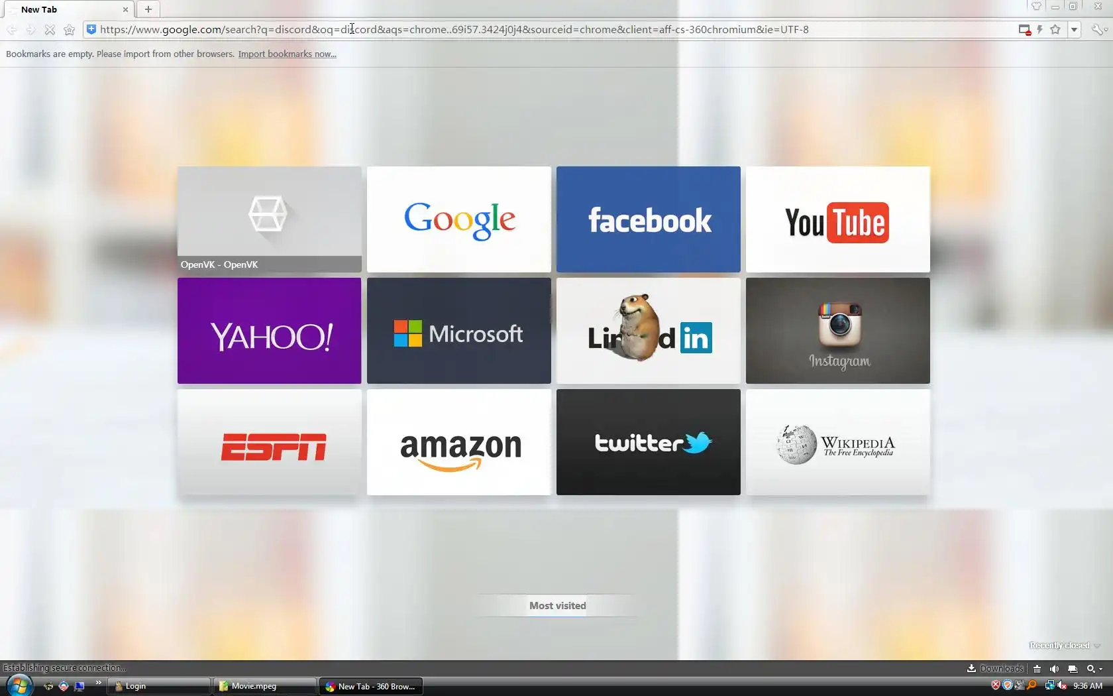
Task: Open the network connection tray icon
Action: [x=1050, y=685]
